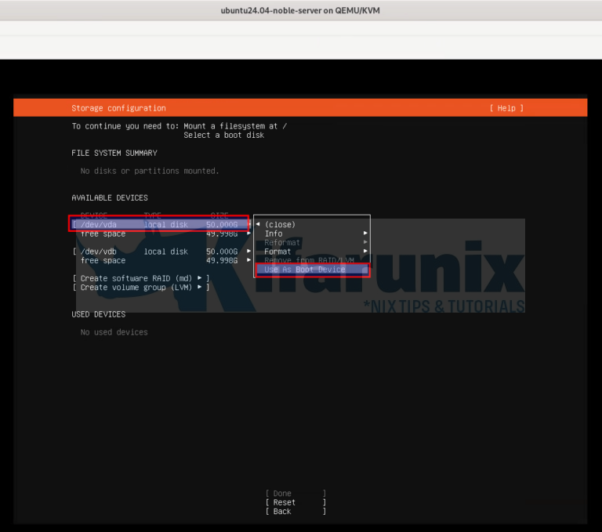Viewport: 602px width, 532px height.
Task: Click arrow after Create software RAID
Action: [199, 278]
